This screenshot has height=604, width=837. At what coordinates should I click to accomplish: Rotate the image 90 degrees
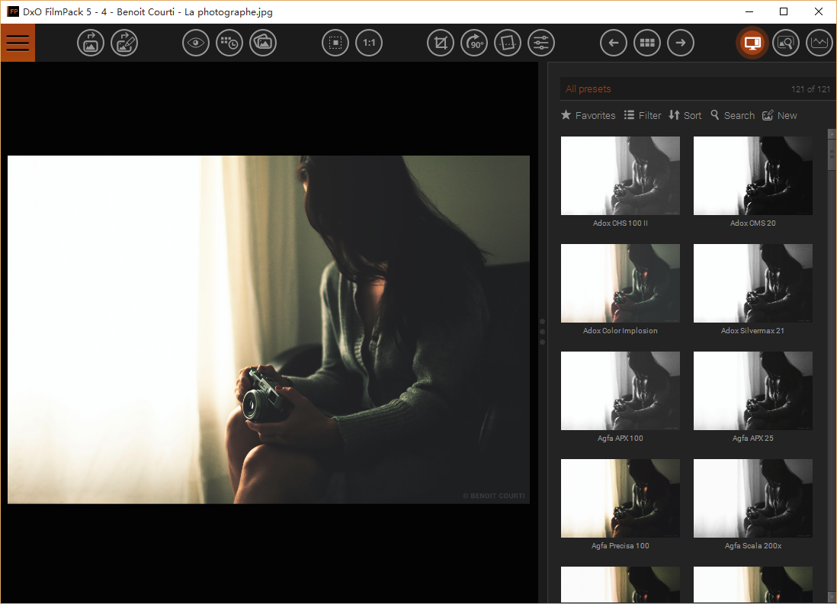point(474,43)
